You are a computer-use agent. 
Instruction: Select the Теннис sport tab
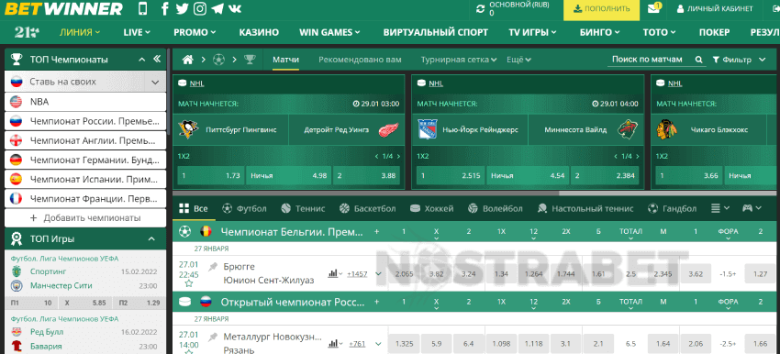coord(303,208)
